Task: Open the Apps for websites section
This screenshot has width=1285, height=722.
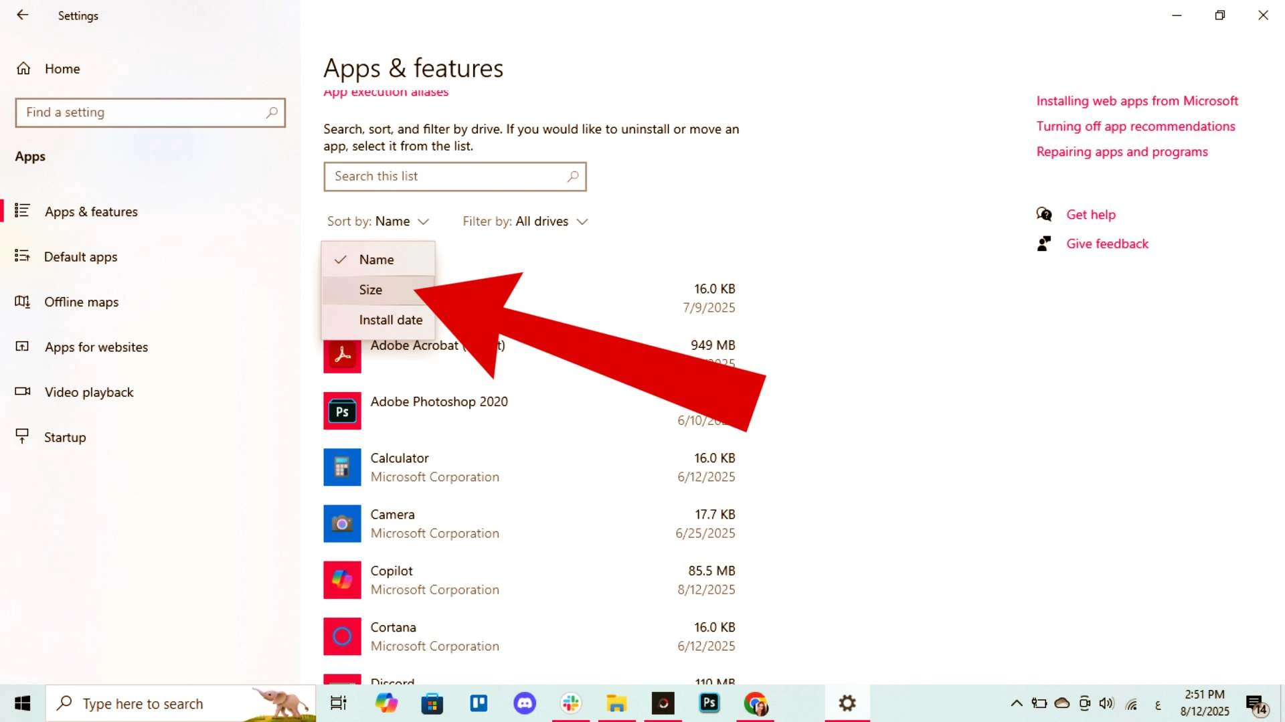Action: point(96,347)
